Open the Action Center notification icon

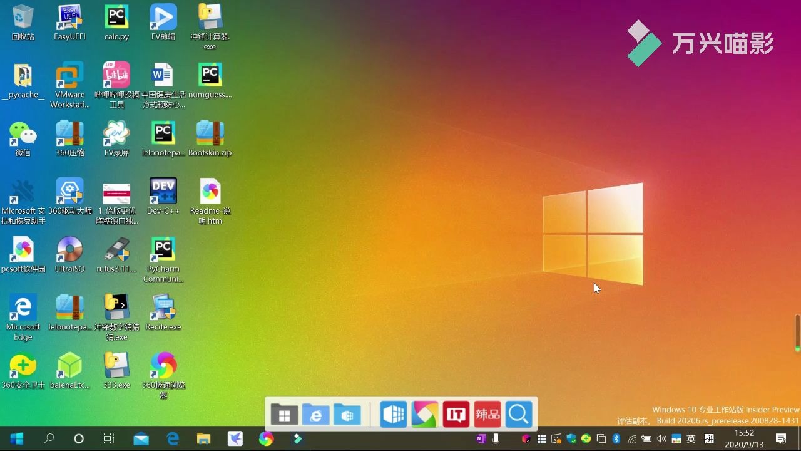tap(781, 439)
